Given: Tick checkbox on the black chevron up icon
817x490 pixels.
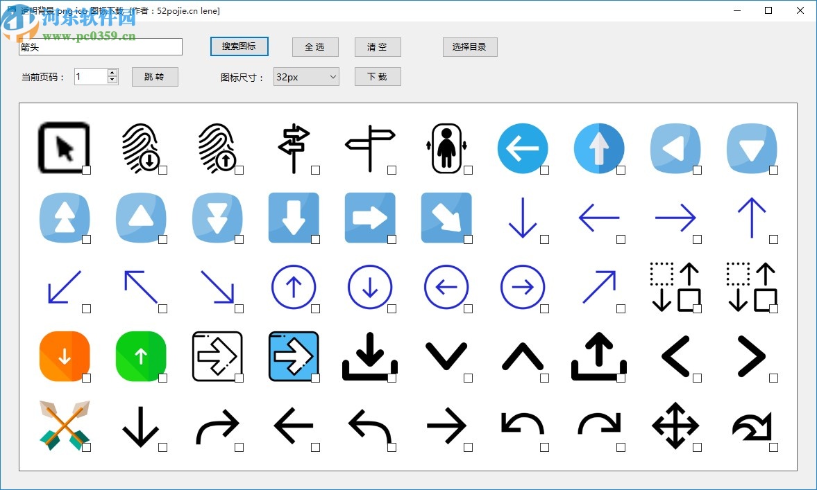Looking at the screenshot, I should pos(544,378).
